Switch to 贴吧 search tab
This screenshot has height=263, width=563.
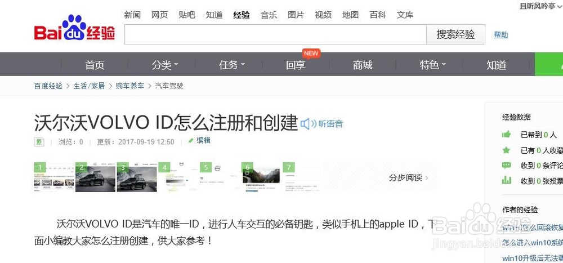point(187,15)
